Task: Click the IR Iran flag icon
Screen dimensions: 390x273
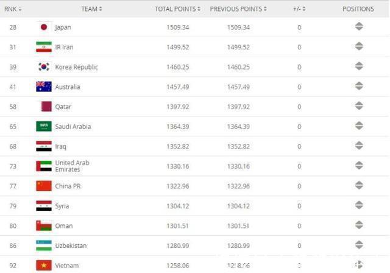Action: coord(44,47)
